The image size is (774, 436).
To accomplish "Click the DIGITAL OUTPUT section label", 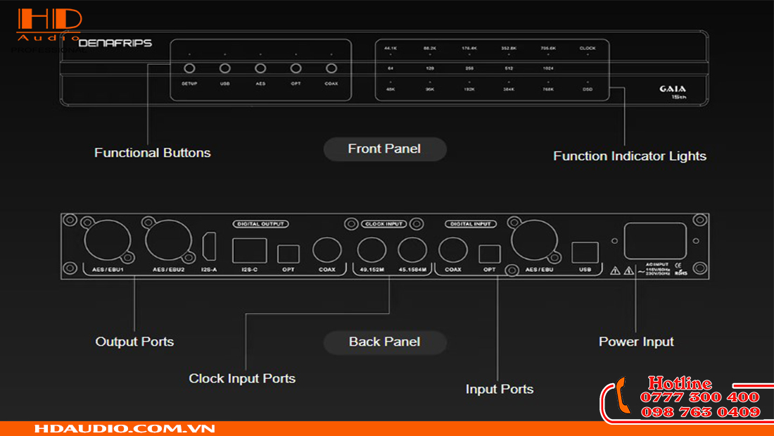I will pyautogui.click(x=260, y=224).
